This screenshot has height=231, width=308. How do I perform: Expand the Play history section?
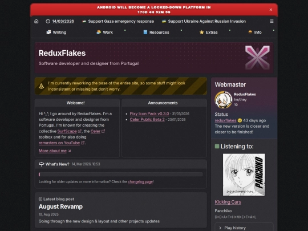point(244,228)
